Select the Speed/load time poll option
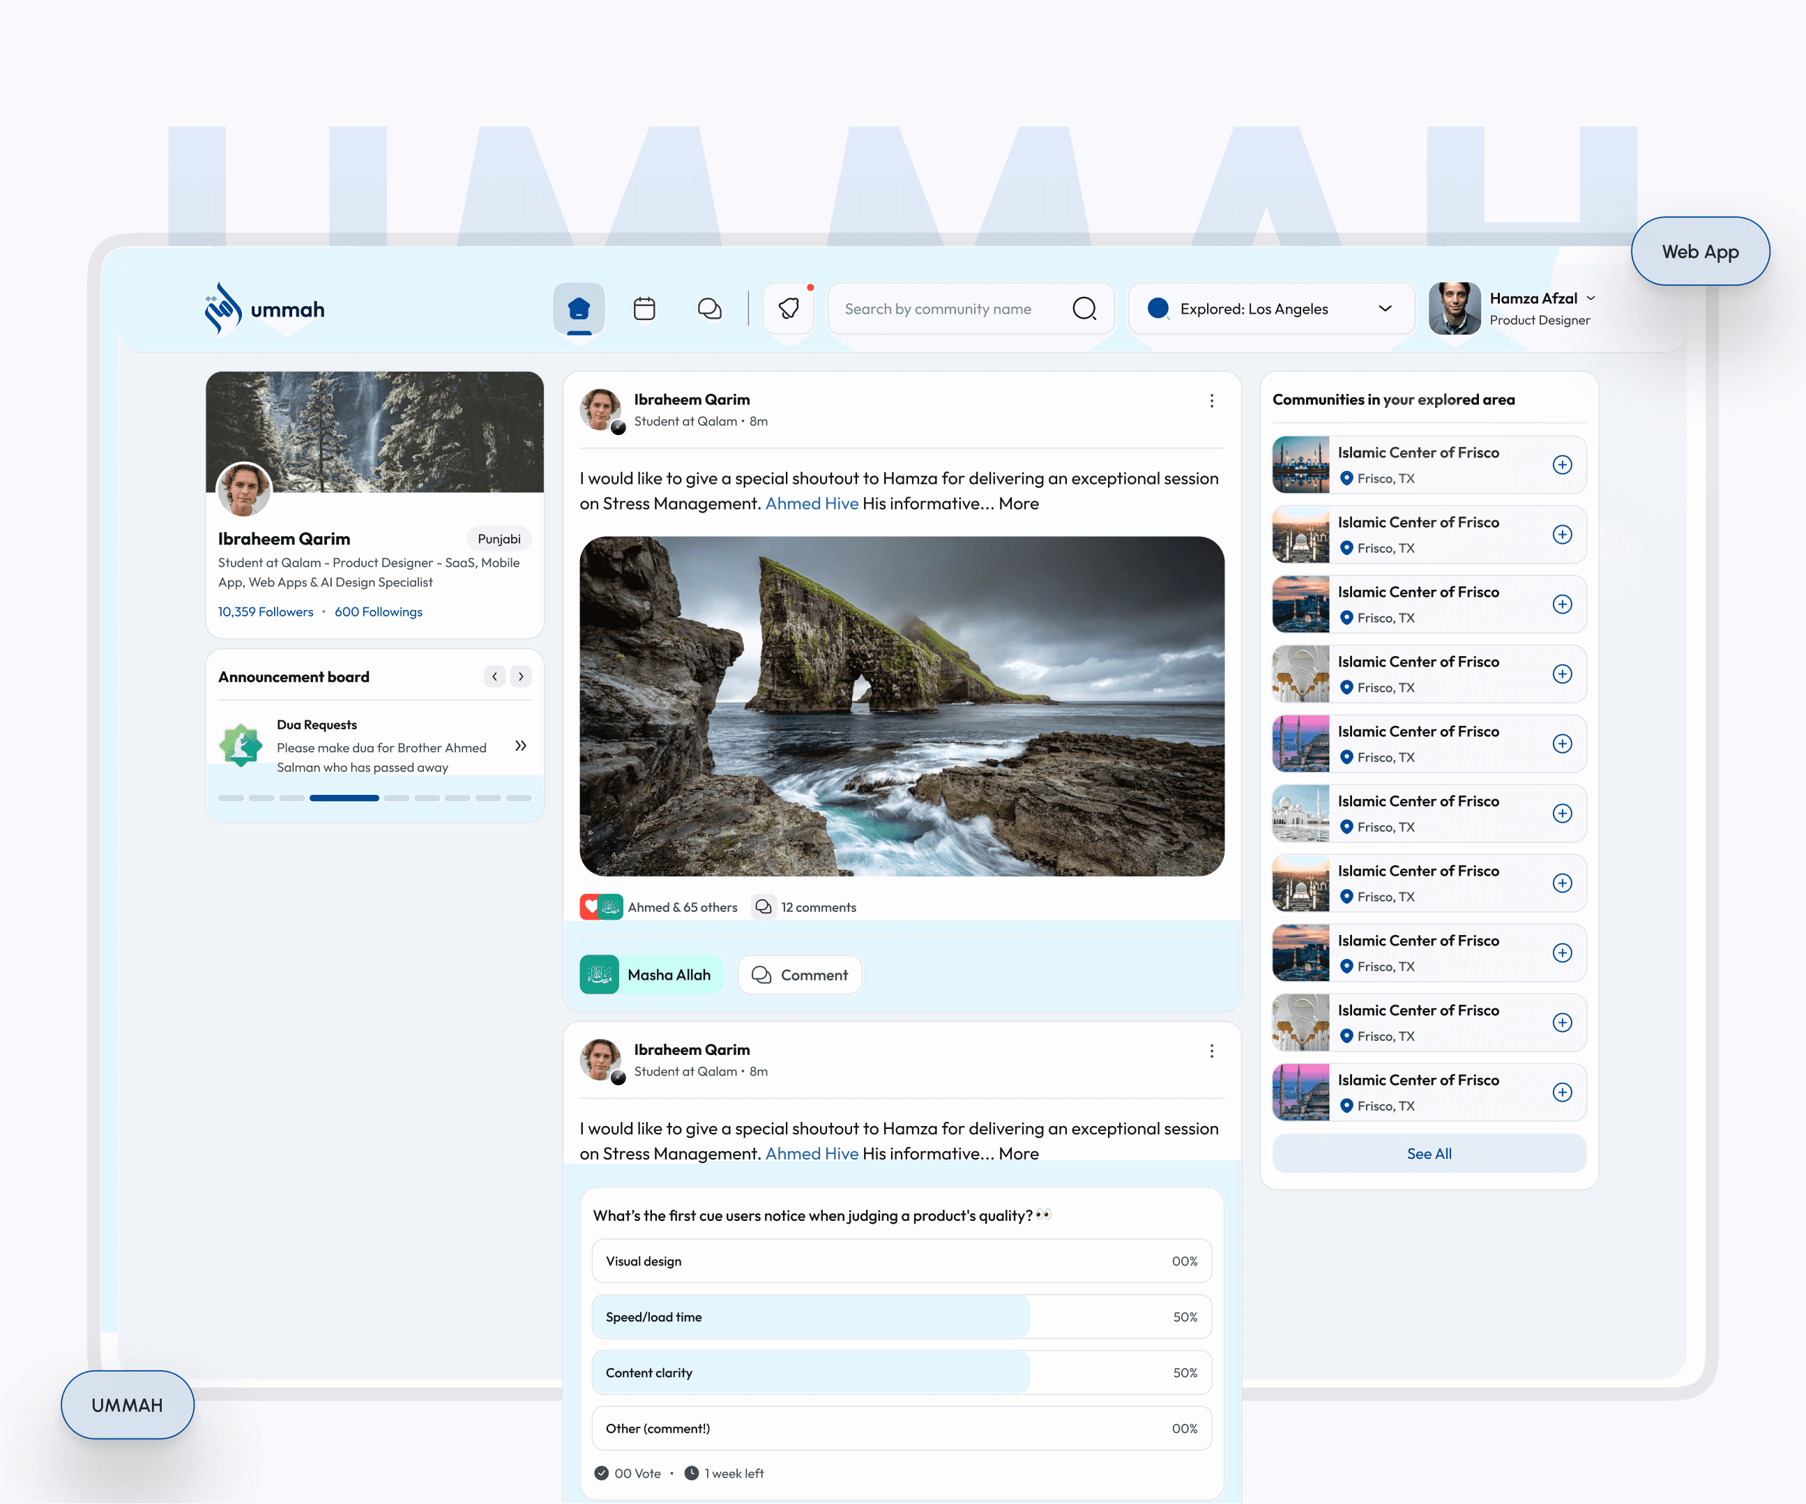 [x=902, y=1317]
